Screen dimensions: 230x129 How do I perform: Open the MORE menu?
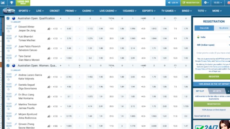(x=217, y=11)
